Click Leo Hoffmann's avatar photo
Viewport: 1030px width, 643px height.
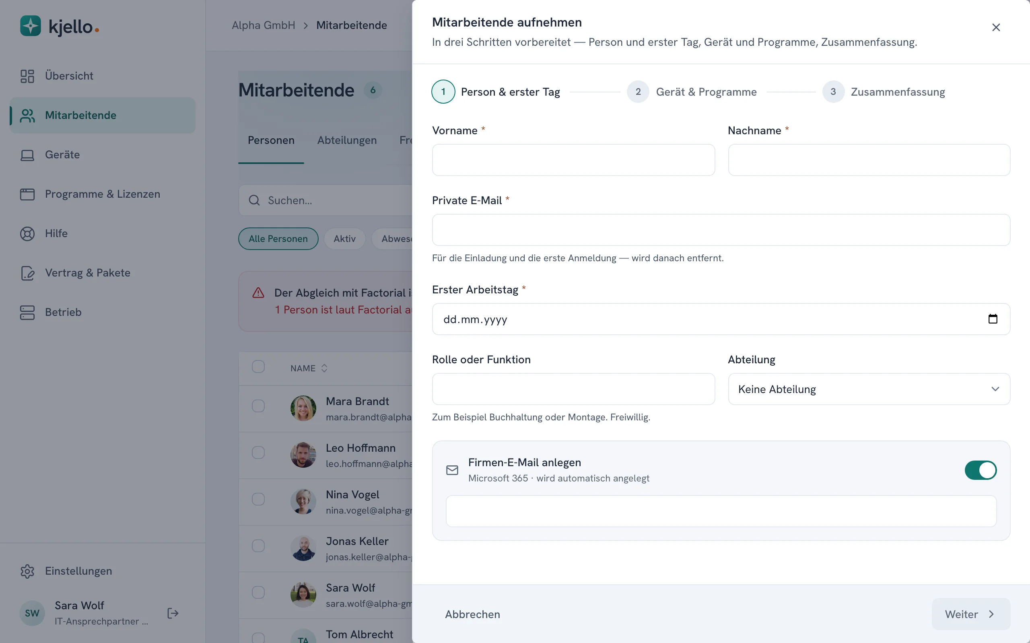303,455
